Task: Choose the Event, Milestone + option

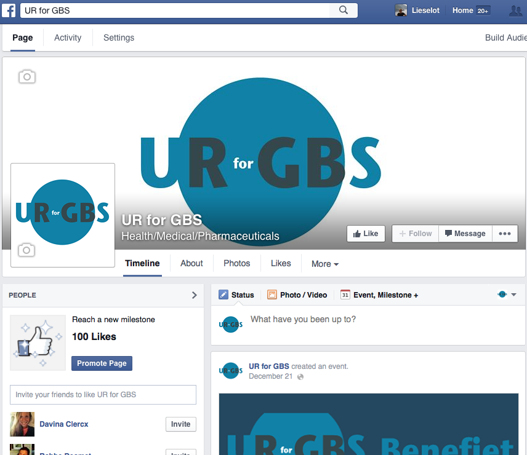Action: coord(379,295)
